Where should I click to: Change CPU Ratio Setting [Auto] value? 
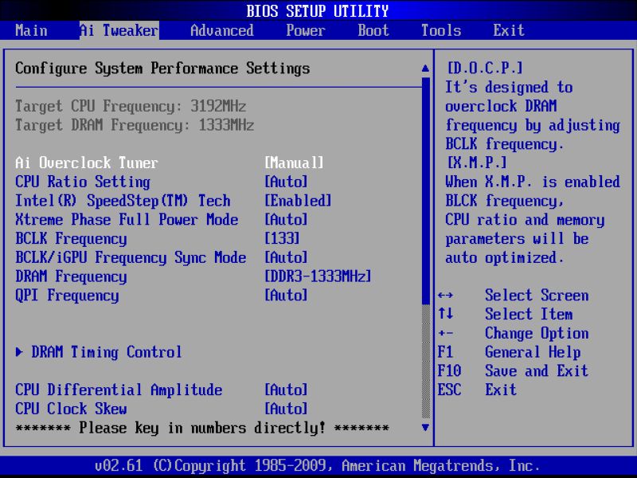[286, 182]
